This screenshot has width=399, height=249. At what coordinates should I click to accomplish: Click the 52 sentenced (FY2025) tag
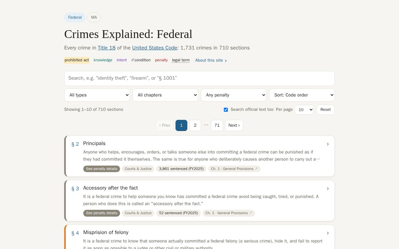point(178,213)
